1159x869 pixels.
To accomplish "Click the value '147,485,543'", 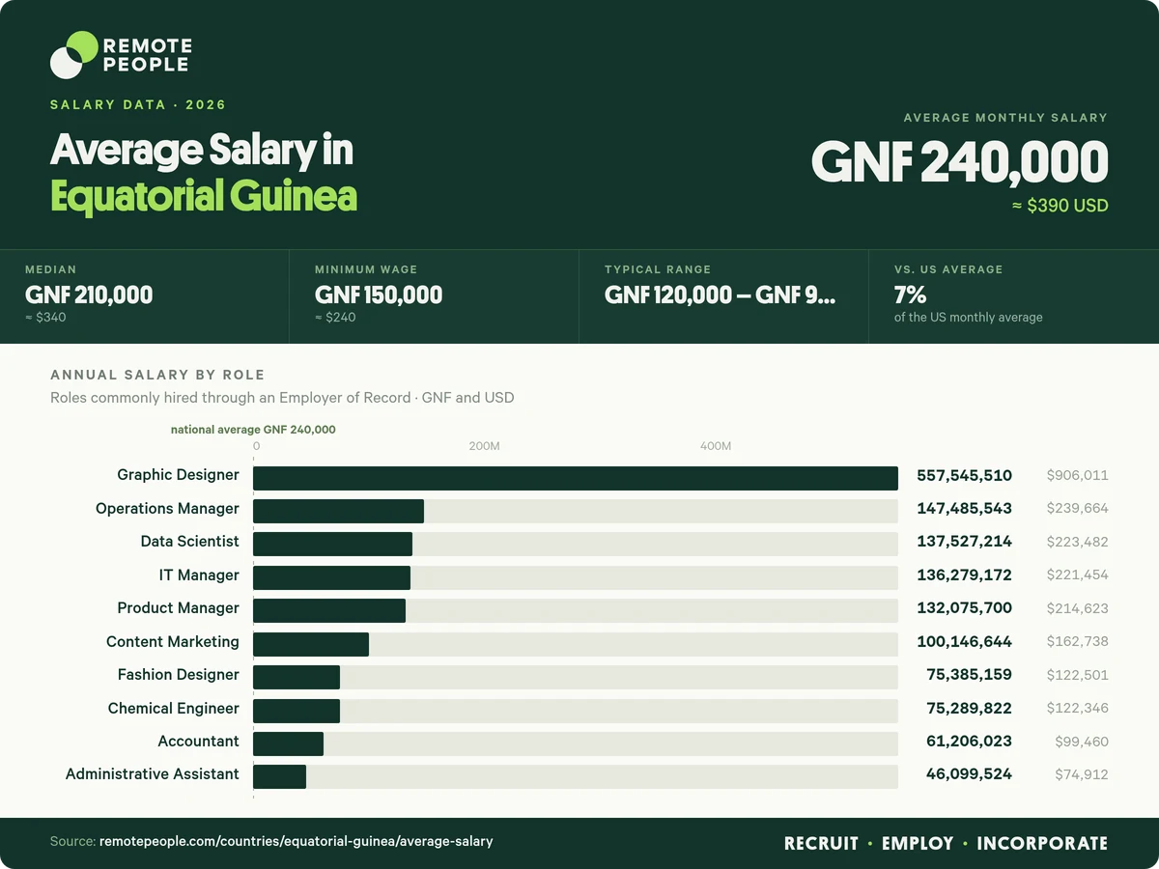I will click(965, 509).
